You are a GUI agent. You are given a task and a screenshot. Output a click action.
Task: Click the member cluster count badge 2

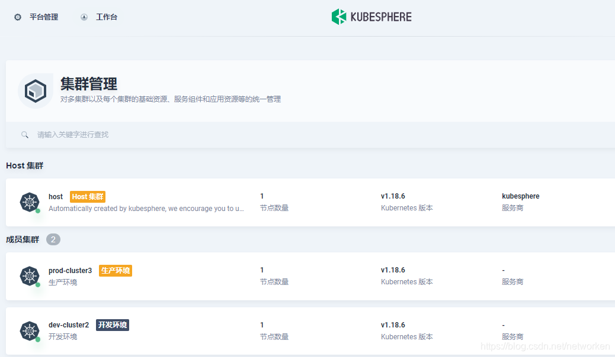[53, 239]
